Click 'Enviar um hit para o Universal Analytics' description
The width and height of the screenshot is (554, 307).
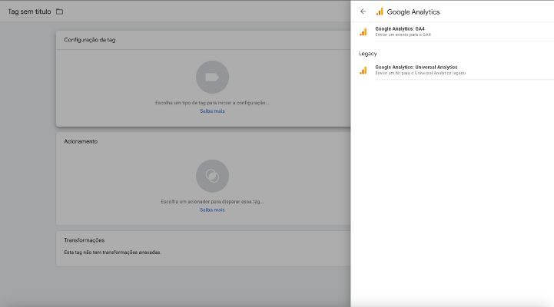420,73
